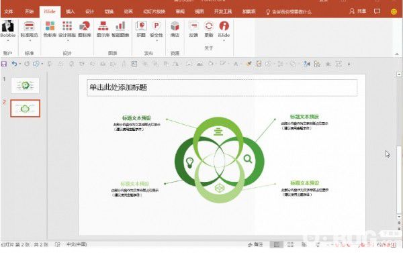Switch to the 设计 Design ribbon tab
The image size is (403, 253).
[x=89, y=11]
